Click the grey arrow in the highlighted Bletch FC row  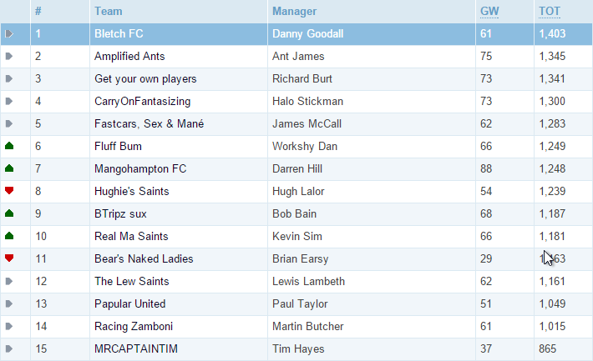9,33
